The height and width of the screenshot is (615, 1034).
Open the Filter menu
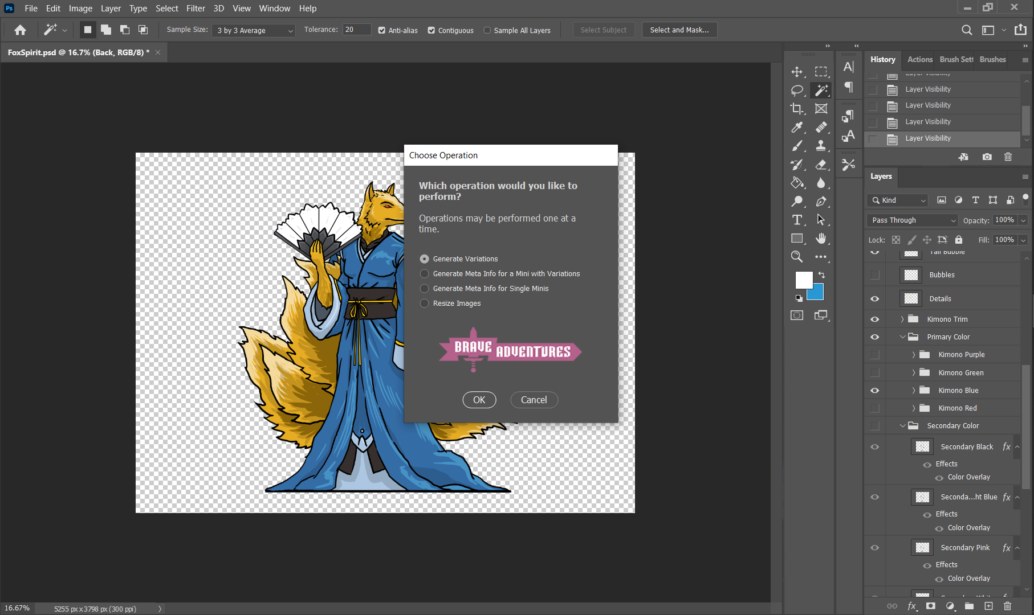[x=196, y=9]
